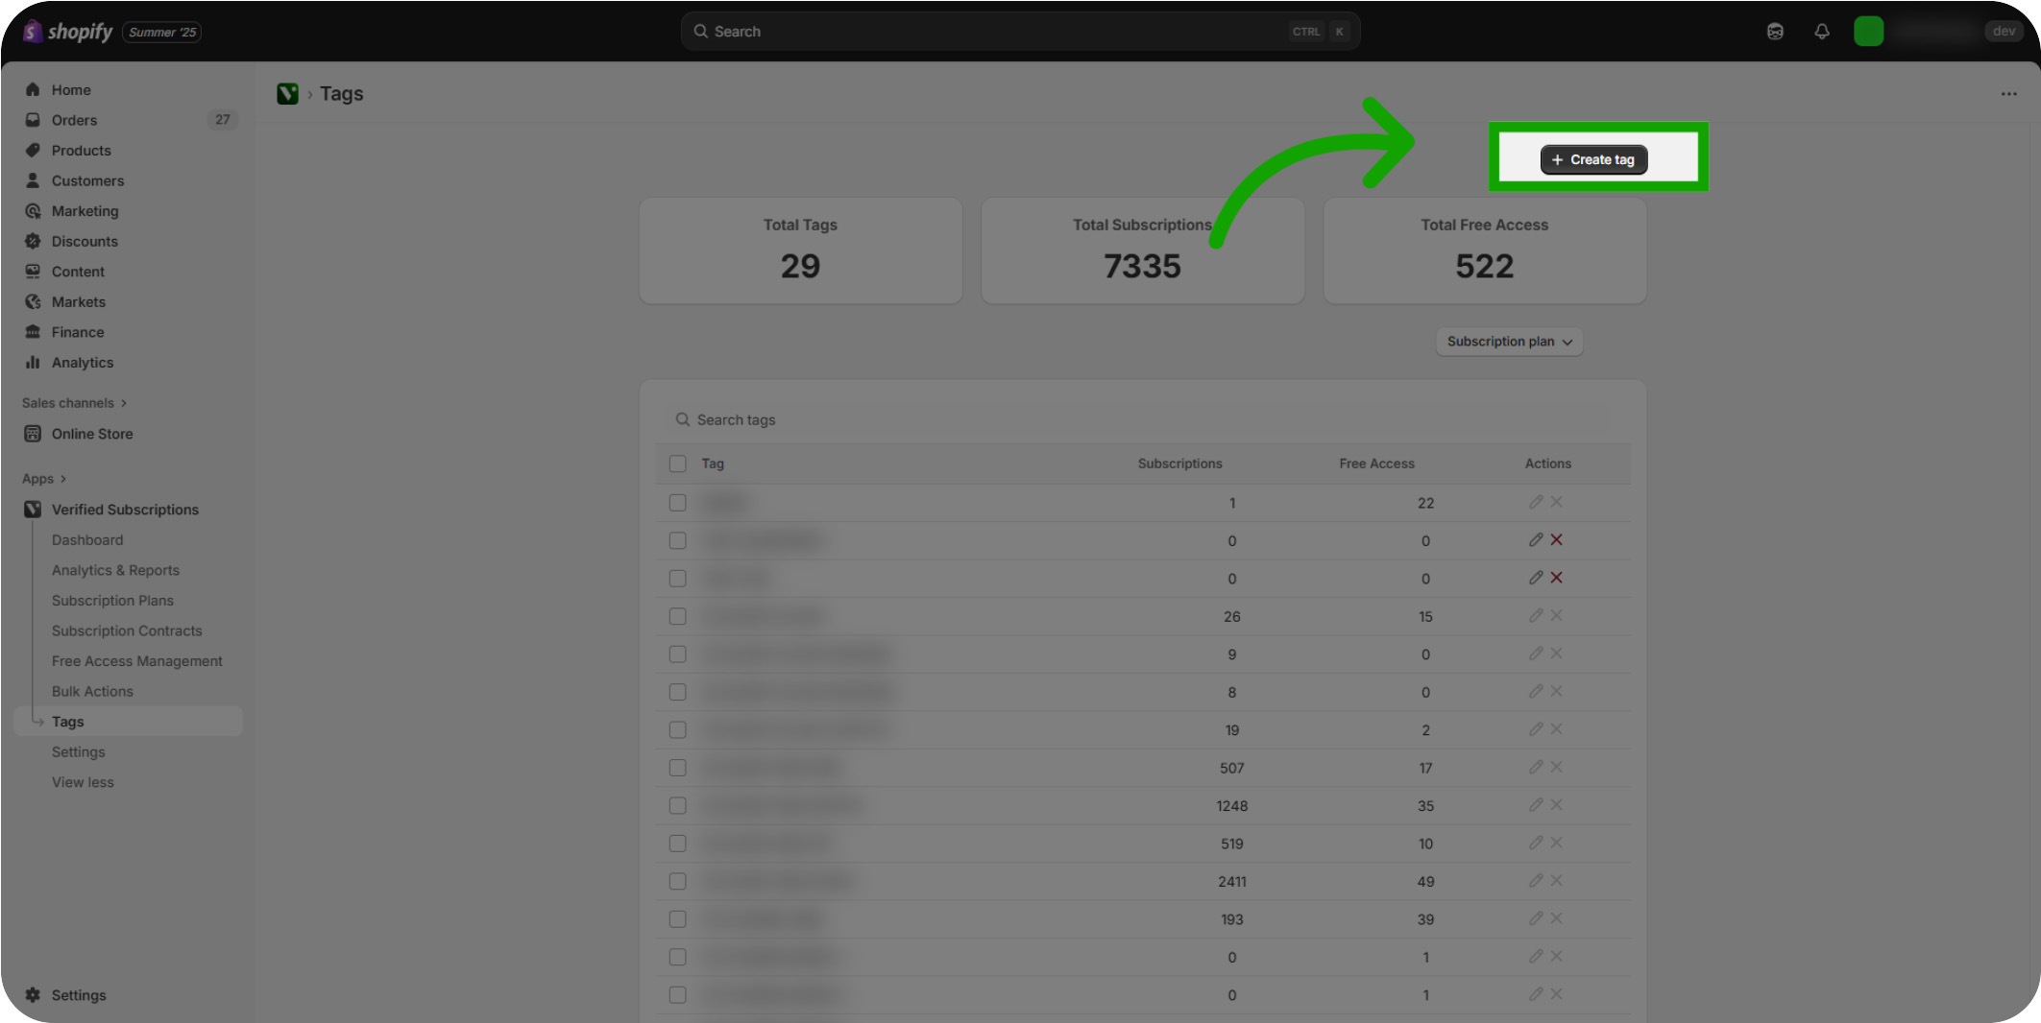The height and width of the screenshot is (1023, 2041).
Task: Delete the tag with 193 subscriptions
Action: pyautogui.click(x=1557, y=919)
